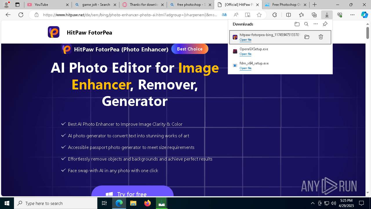
Task: Open downloads folder in the panel header
Action: 297,24
